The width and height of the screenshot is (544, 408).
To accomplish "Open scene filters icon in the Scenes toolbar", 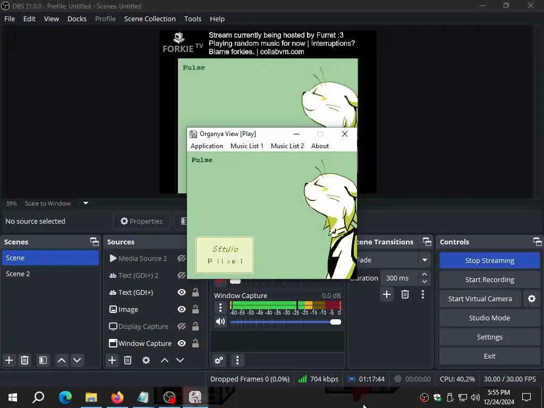I will coord(42,360).
